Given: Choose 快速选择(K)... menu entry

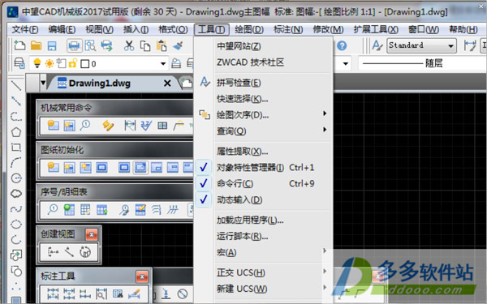Looking at the screenshot, I should [242, 99].
